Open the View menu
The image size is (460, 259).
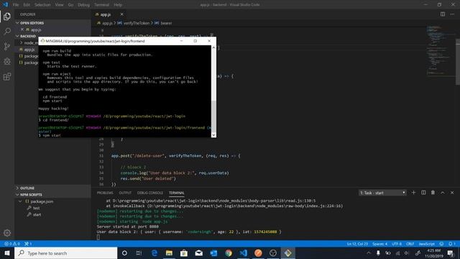coord(59,5)
